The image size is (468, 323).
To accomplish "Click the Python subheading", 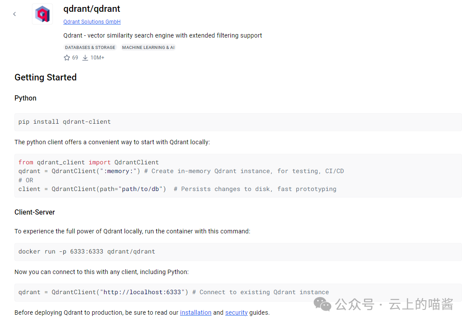I will 25,98.
